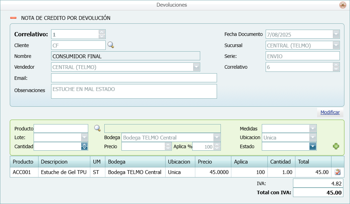Collapse the section with the red minus icon
Viewport: 350px width, 204px height.
point(13,18)
